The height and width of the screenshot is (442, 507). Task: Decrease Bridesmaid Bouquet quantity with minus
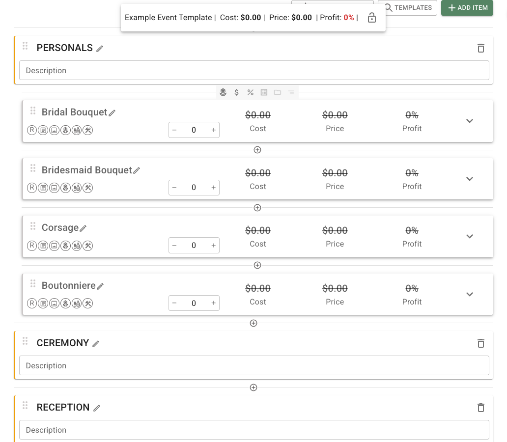[x=174, y=188]
